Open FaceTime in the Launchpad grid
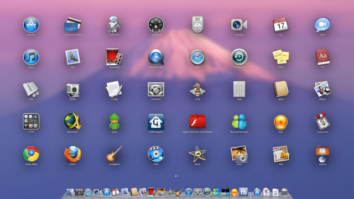 (239, 25)
